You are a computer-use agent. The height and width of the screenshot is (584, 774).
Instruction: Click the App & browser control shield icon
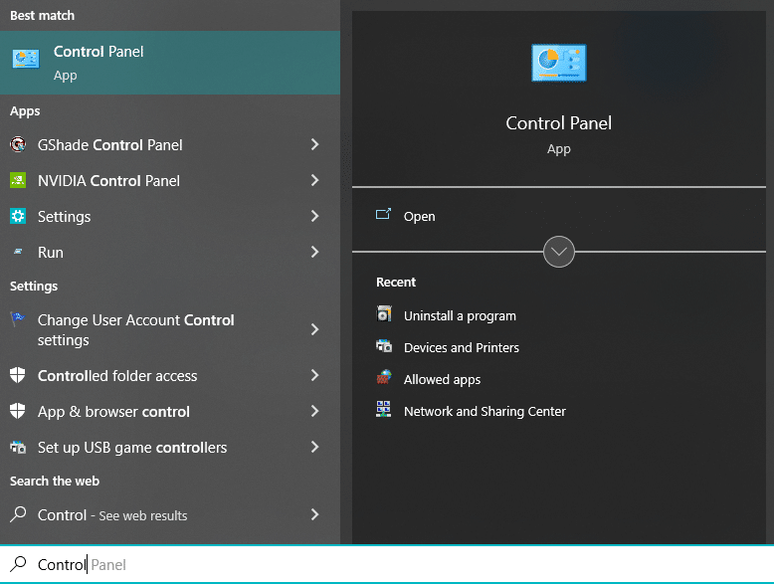pyautogui.click(x=18, y=411)
